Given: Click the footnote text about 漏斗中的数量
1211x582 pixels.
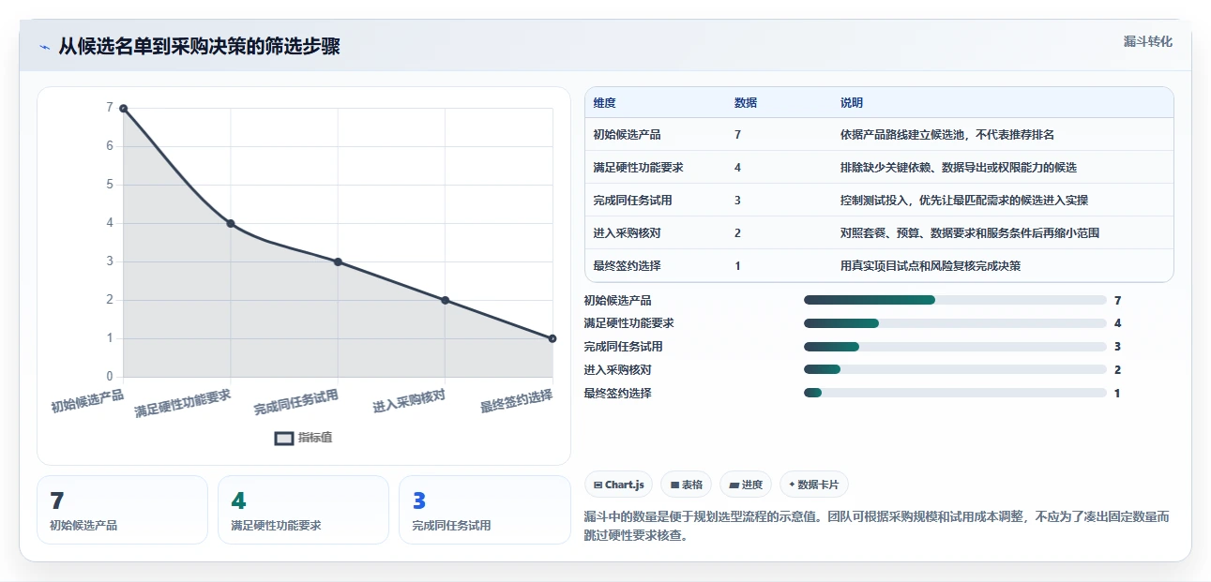Looking at the screenshot, I should pyautogui.click(x=876, y=527).
